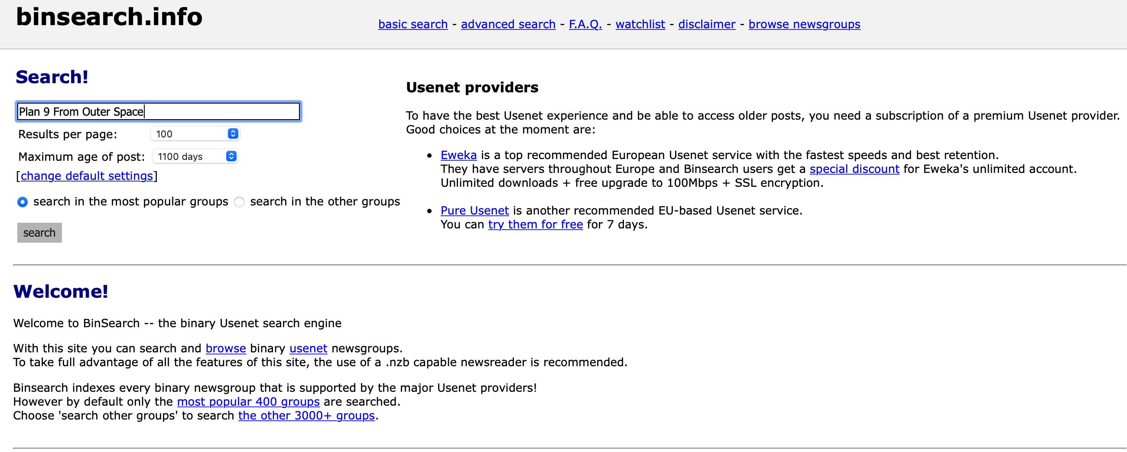Follow 'the other 3000+ groups' link
The height and width of the screenshot is (452, 1127).
point(306,416)
